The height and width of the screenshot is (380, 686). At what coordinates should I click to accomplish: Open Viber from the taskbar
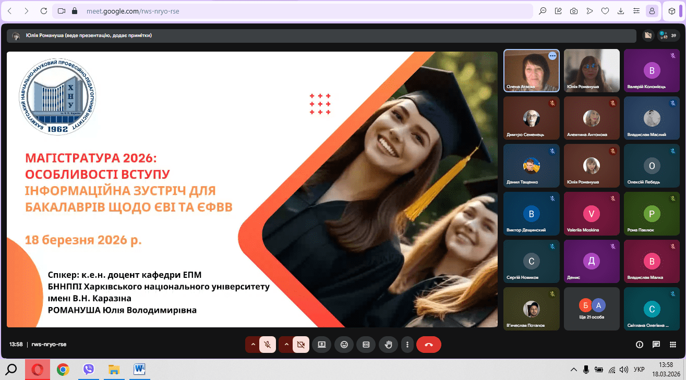(89, 370)
